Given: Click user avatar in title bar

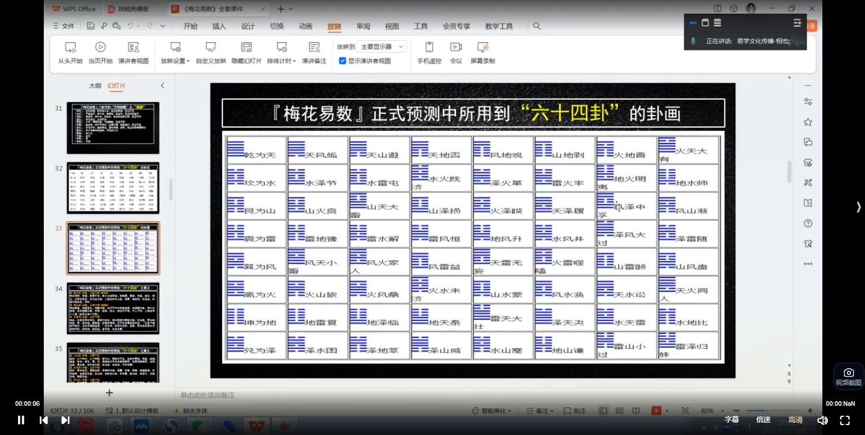Looking at the screenshot, I should (751, 8).
